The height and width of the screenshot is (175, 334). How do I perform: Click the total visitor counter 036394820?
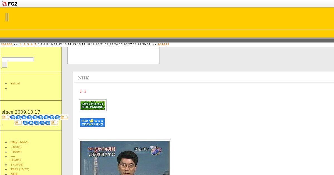(x=35, y=117)
